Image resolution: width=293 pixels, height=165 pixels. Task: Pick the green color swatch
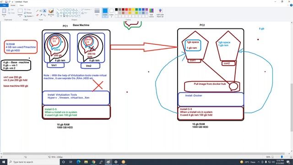pyautogui.click(x=136, y=9)
